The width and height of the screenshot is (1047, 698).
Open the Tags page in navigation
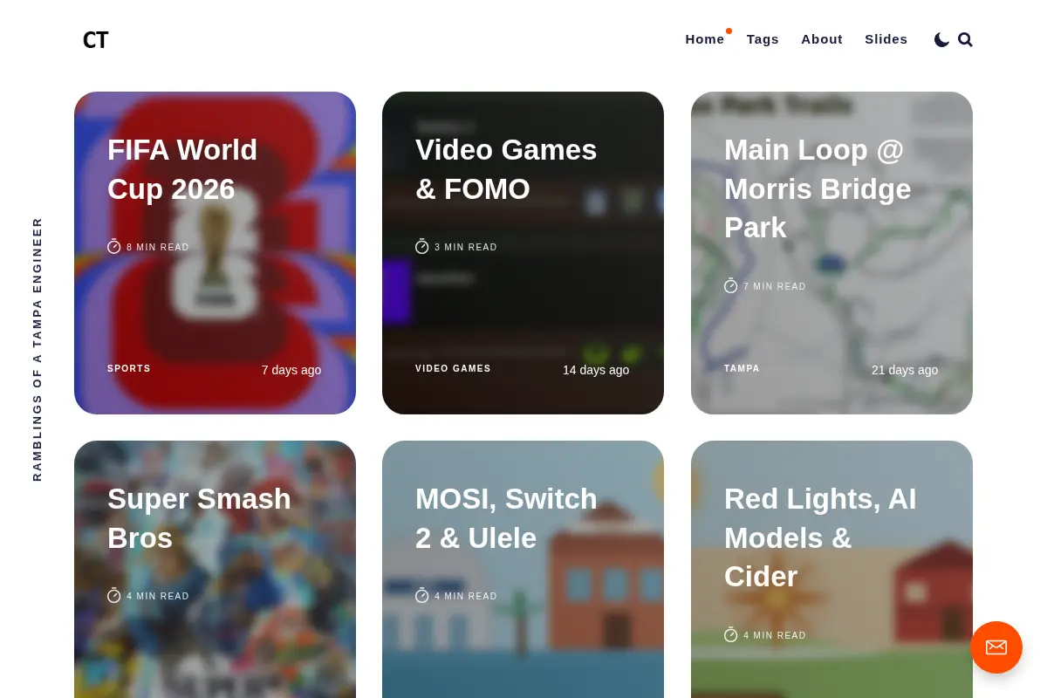pyautogui.click(x=763, y=39)
